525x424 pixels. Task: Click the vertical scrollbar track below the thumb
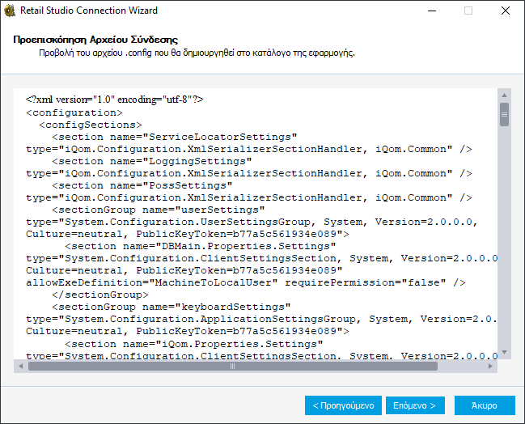[504, 243]
